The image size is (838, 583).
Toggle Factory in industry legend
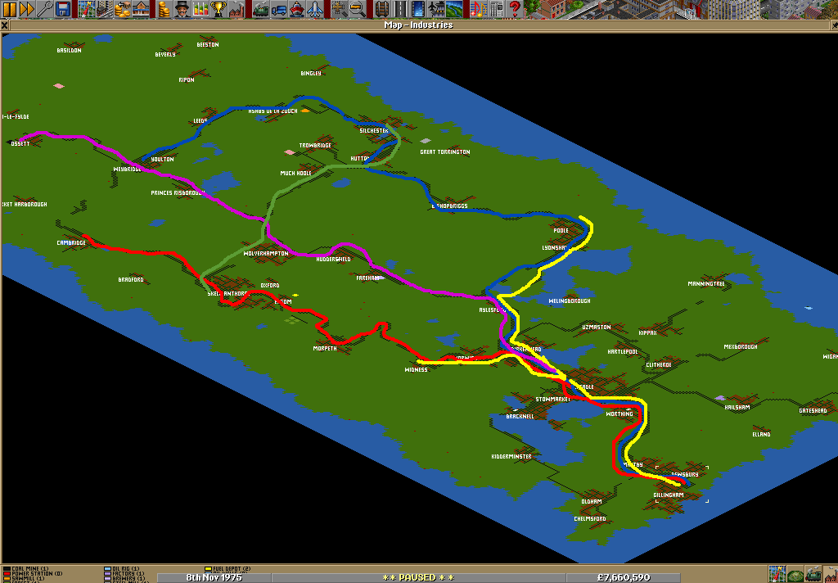[x=124, y=573]
